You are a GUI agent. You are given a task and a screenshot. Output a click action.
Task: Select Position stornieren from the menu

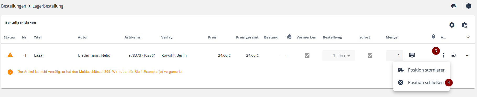pos(421,70)
